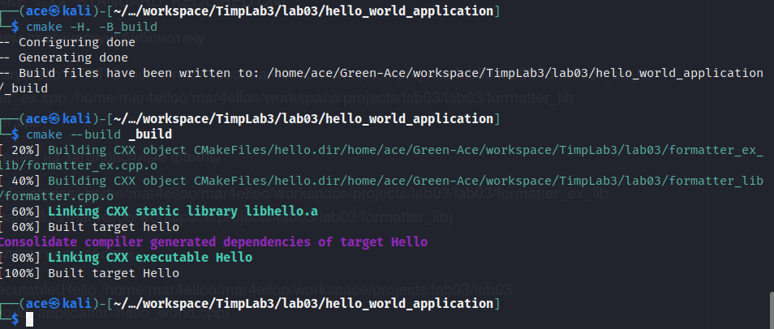Click "Linking CXX static library libhello.a" text
The height and width of the screenshot is (329, 774).
(x=183, y=211)
